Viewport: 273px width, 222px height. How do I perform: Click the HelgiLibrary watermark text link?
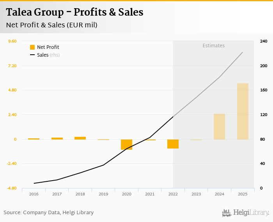[x=251, y=213]
